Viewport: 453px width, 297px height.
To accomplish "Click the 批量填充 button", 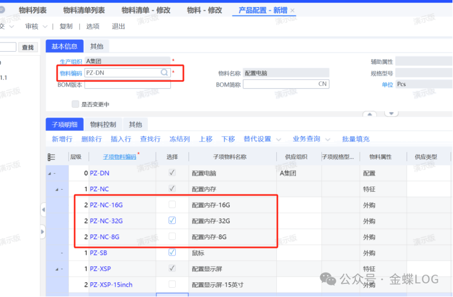I will [x=355, y=139].
